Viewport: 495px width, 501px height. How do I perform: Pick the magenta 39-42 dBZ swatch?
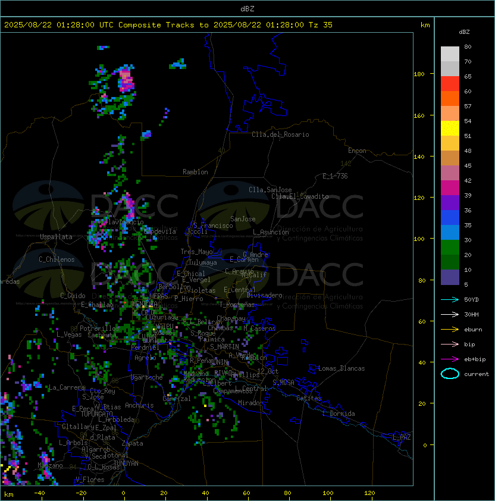click(450, 188)
